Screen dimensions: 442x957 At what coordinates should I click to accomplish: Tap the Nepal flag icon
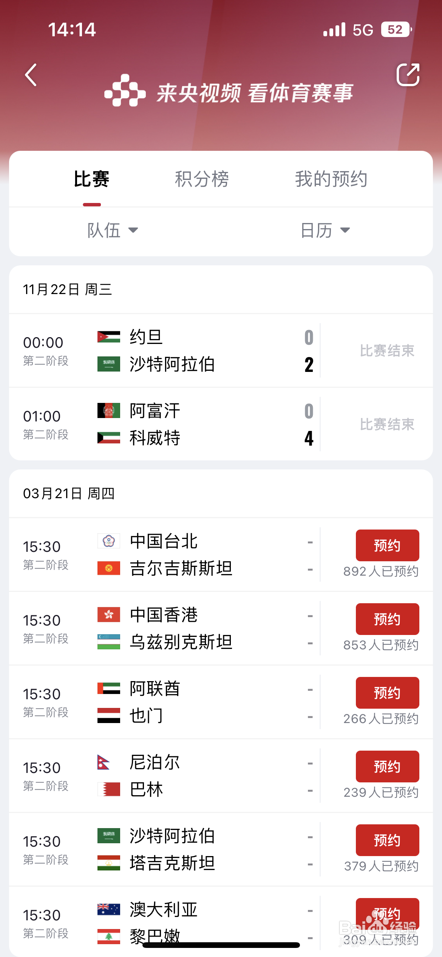click(104, 762)
